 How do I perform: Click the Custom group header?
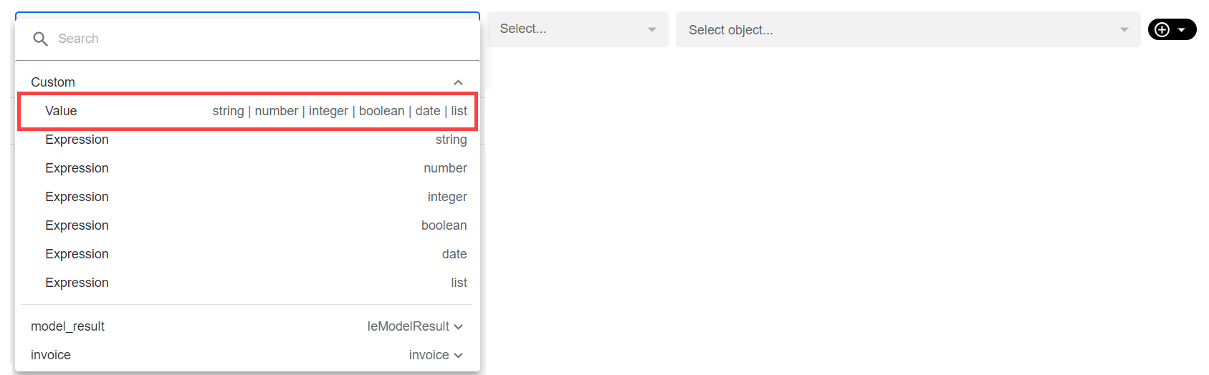247,82
